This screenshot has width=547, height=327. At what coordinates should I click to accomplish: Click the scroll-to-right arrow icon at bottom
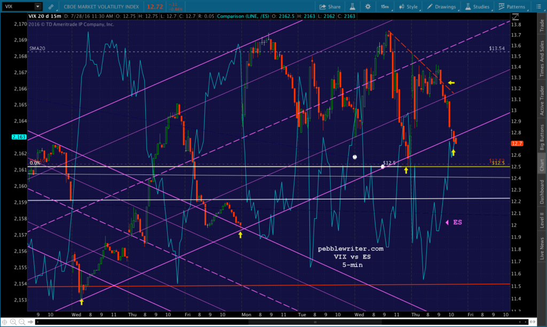pos(30,322)
